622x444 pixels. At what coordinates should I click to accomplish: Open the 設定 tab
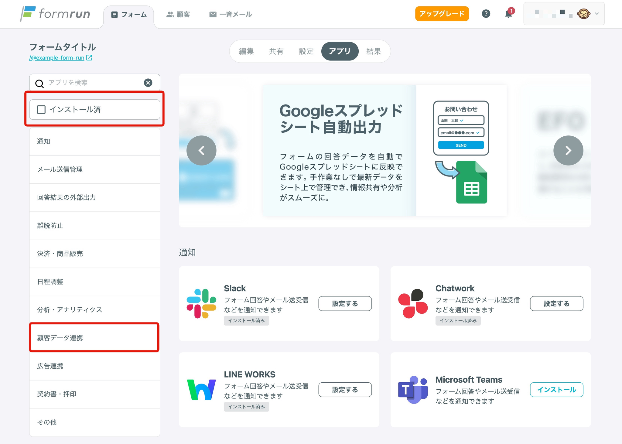tap(306, 51)
